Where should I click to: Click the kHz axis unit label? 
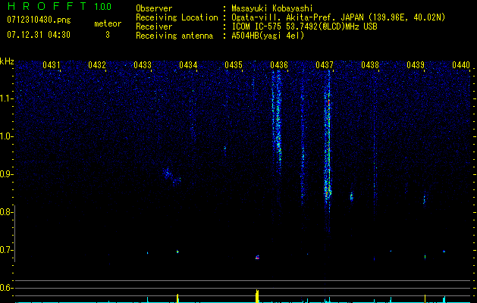pos(7,61)
